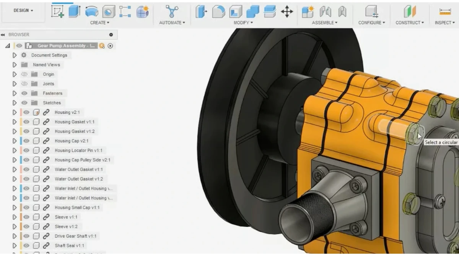This screenshot has width=459, height=256.
Task: Select Drive Gear Shaft v1:1 in browser
Action: 75,236
